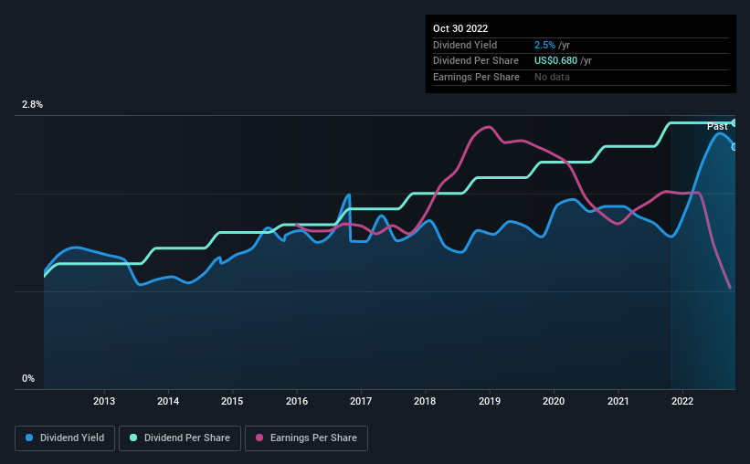Select the 2022 tick on time axis

pyautogui.click(x=682, y=401)
